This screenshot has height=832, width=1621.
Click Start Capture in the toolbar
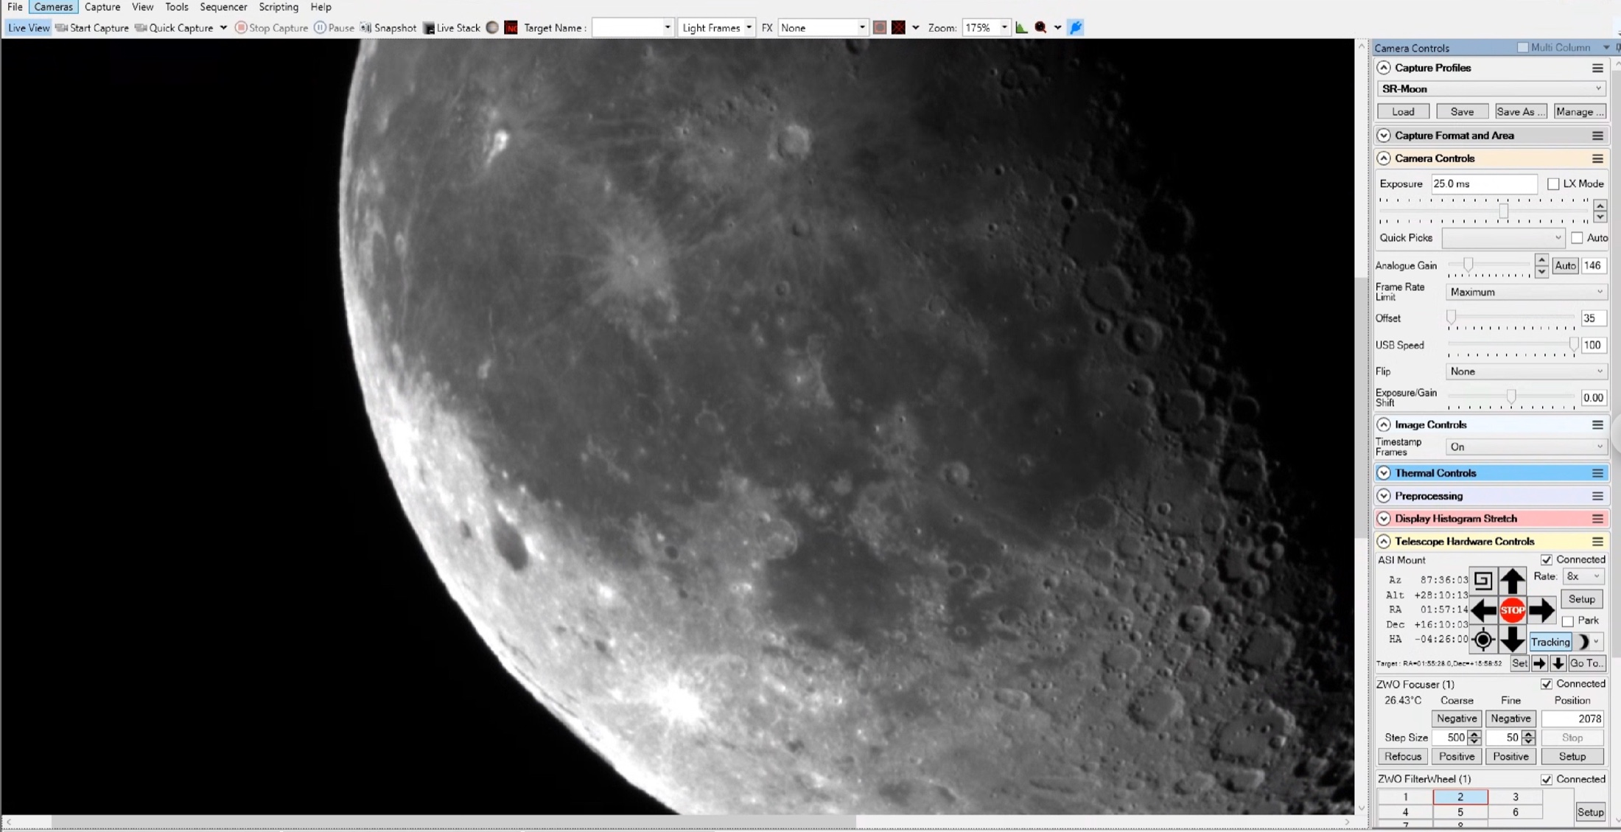tap(92, 27)
